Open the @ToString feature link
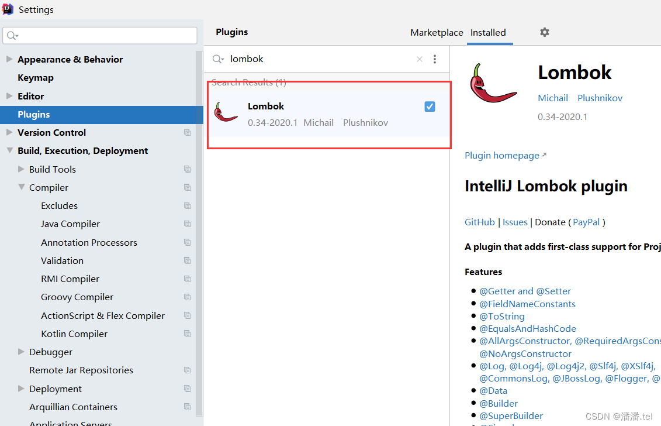661x426 pixels. [502, 316]
